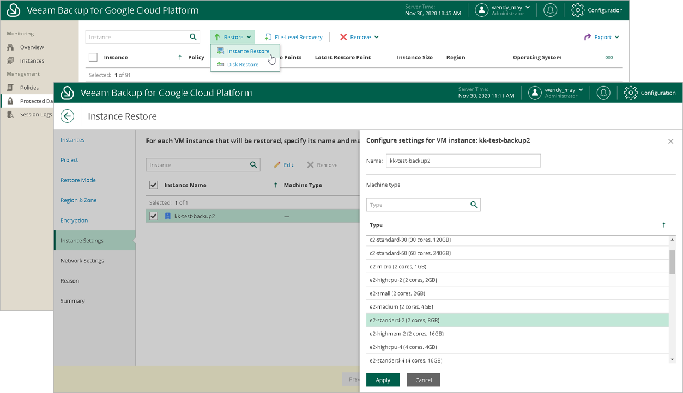Click the Veeam logo in the back window header
The image size is (683, 393).
(x=14, y=10)
